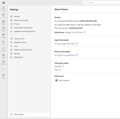
Task: Open the Web third party notice
Action: tap(56, 70)
